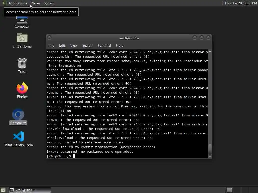Click the terminal window menu button at title left
Screen dimensions: 258x193
(49, 38)
